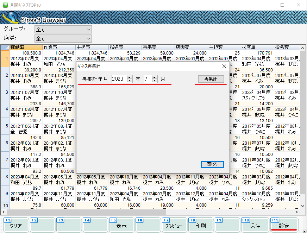Select the 作業売 column header
The width and height of the screenshot is (307, 233).
[x=59, y=48]
